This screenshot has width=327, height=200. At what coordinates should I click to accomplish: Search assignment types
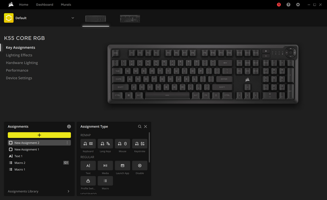tap(140, 127)
